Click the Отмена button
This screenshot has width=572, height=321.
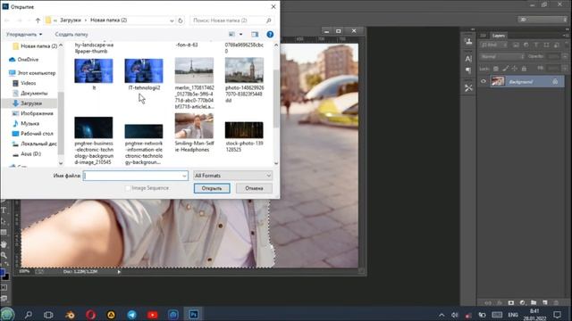tap(254, 188)
